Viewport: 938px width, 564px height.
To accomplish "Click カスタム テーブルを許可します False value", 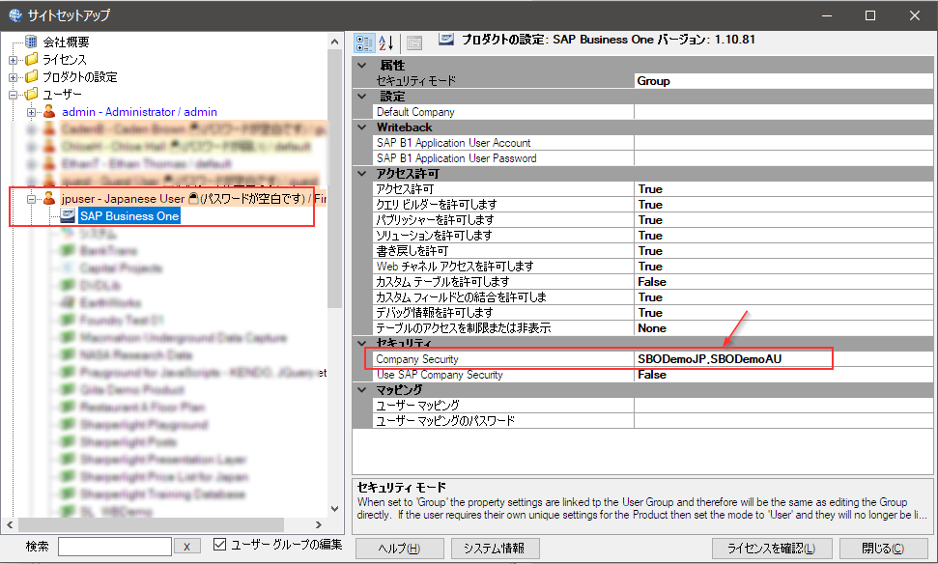I will point(783,282).
